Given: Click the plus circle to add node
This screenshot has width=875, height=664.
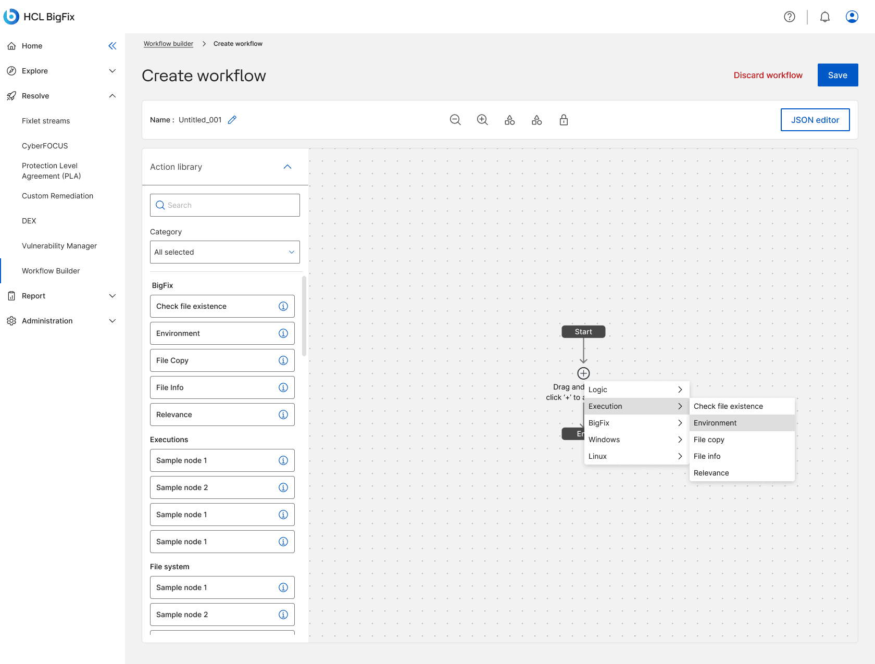Looking at the screenshot, I should 583,373.
